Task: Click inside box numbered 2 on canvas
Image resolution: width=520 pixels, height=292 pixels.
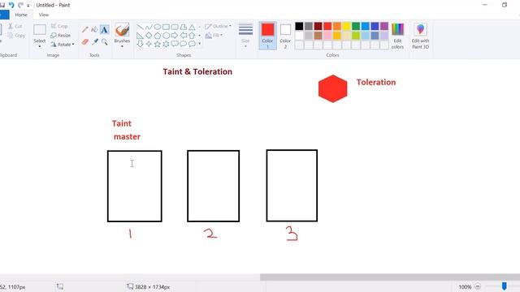Action: point(213,186)
